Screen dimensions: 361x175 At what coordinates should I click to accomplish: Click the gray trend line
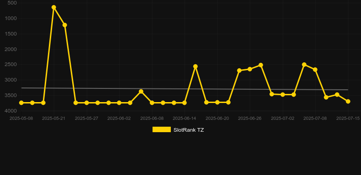pos(185,89)
